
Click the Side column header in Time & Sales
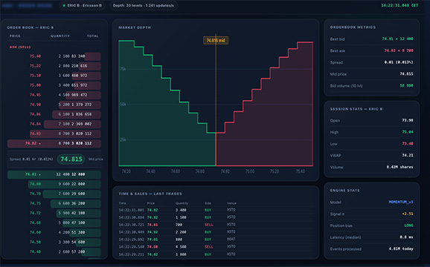click(x=208, y=203)
